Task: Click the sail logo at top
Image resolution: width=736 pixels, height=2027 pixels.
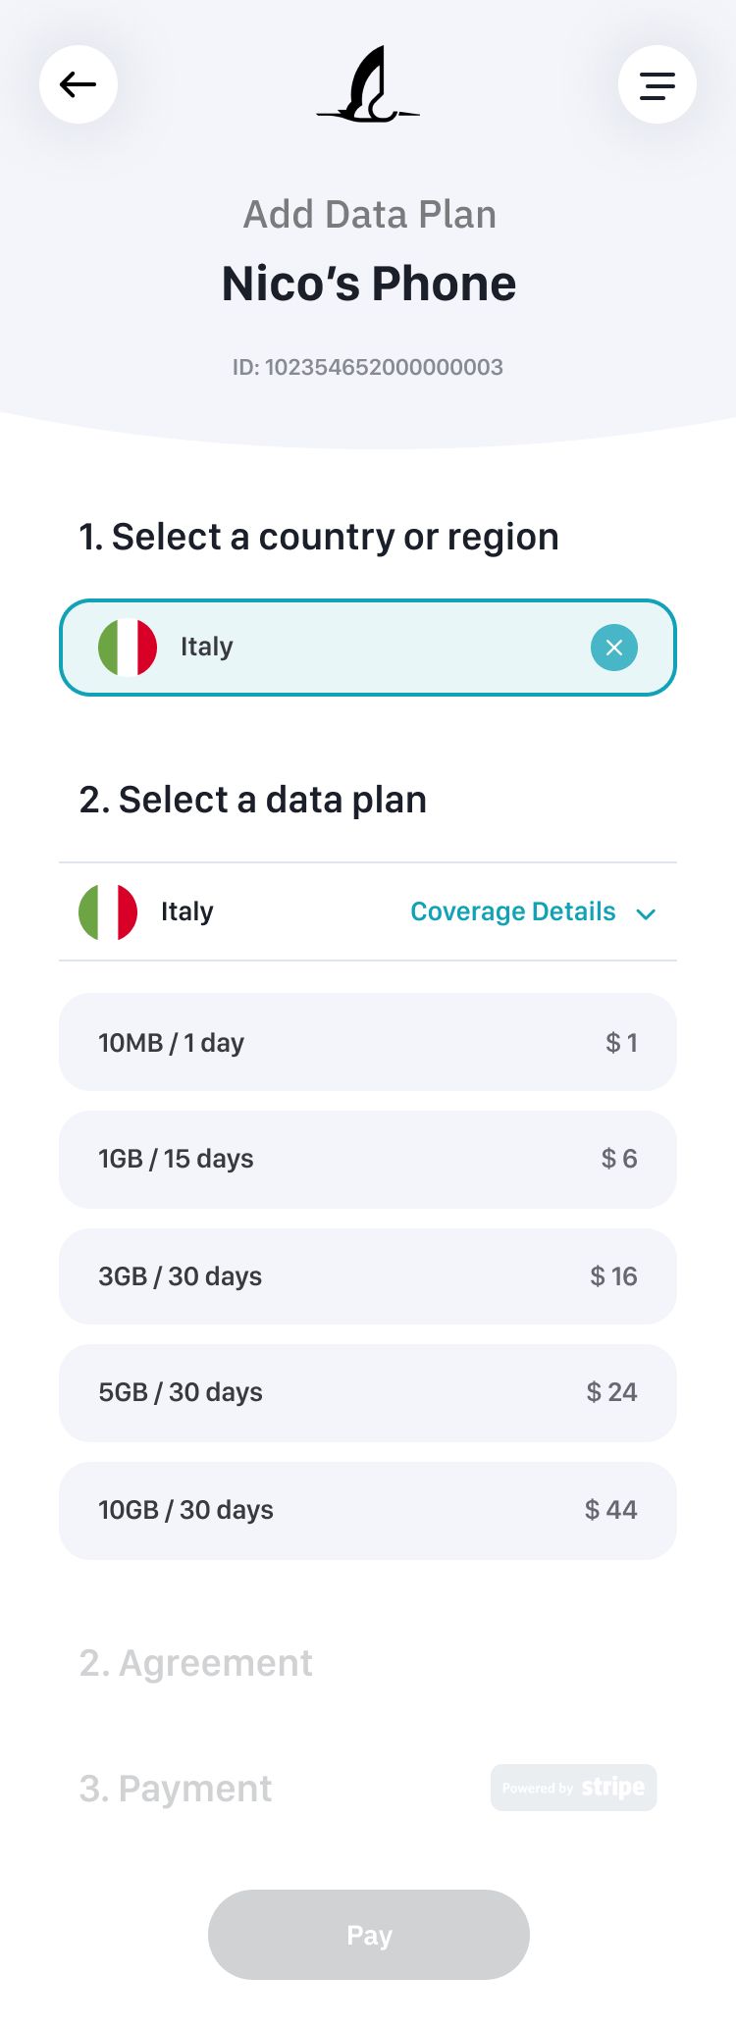Action: [368, 85]
